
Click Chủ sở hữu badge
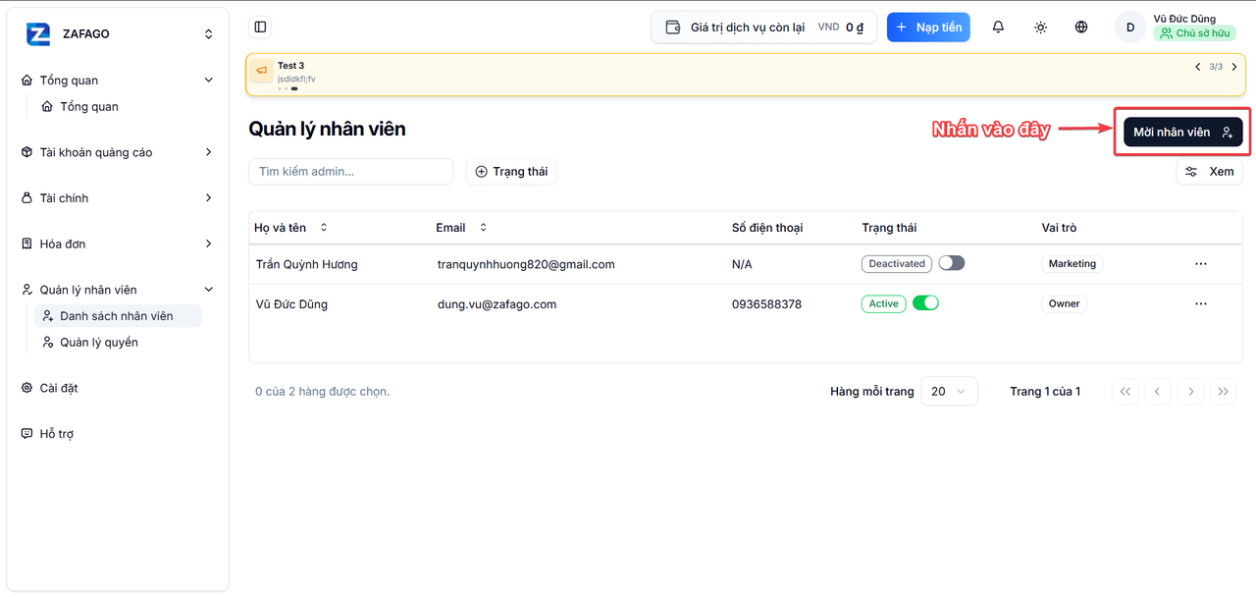(1194, 33)
